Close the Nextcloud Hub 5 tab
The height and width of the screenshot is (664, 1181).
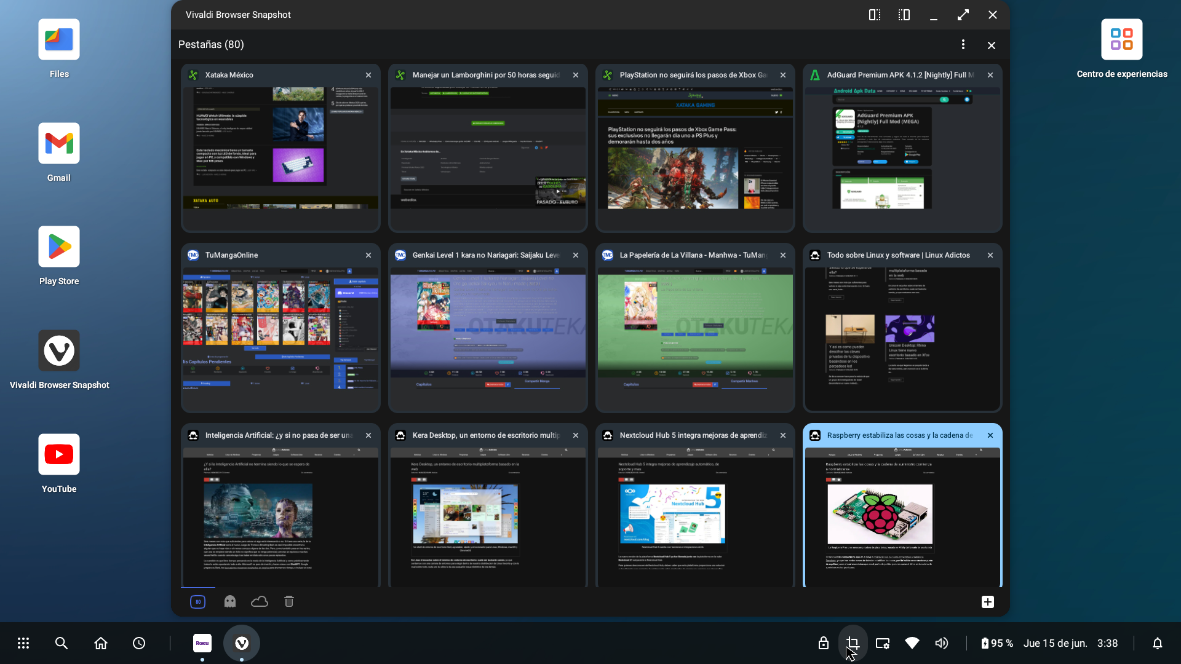tap(783, 435)
